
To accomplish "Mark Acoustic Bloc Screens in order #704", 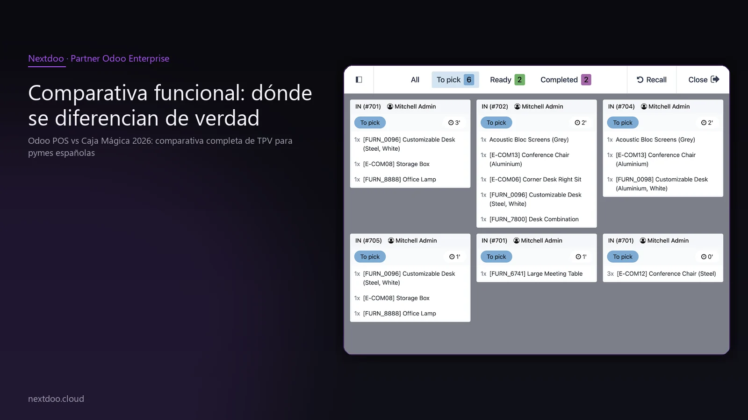I will click(663, 140).
